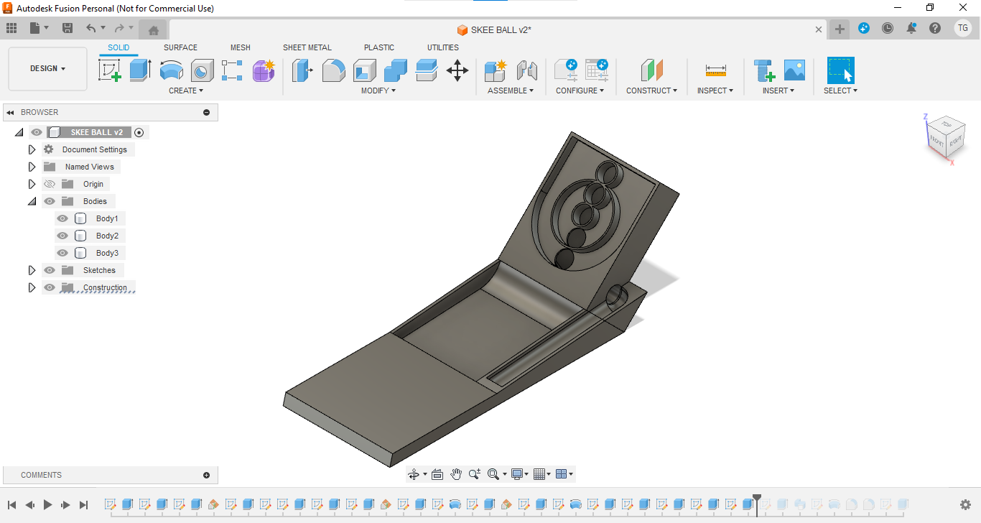The height and width of the screenshot is (523, 981).
Task: Open the CONSTRUCT dropdown menu
Action: point(651,91)
